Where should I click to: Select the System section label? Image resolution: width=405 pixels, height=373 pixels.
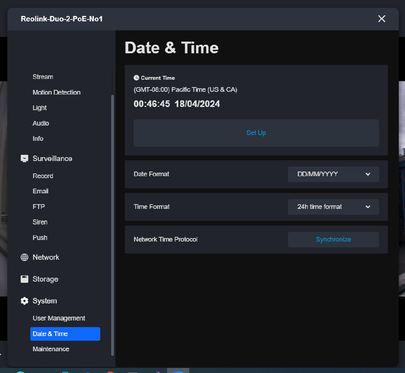45,301
